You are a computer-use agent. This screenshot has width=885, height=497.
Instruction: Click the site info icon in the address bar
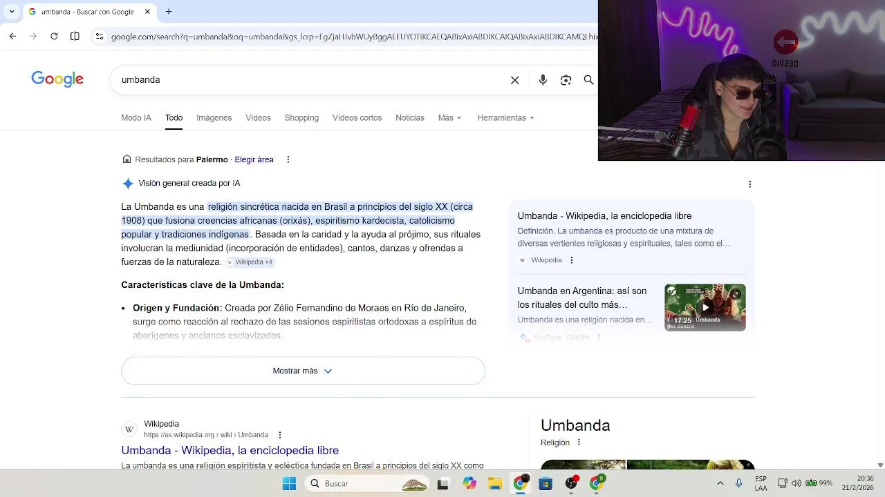click(x=100, y=37)
